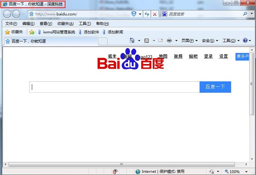Click the horizontal scrollbar right arrow
The image size is (256, 175).
246,164
